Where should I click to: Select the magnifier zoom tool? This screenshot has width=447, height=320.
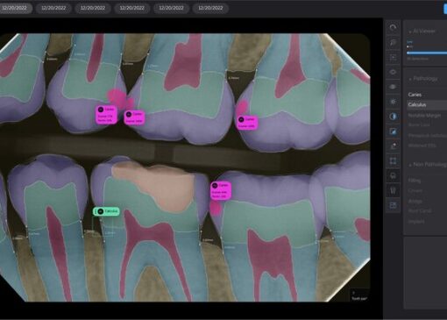tap(393, 43)
